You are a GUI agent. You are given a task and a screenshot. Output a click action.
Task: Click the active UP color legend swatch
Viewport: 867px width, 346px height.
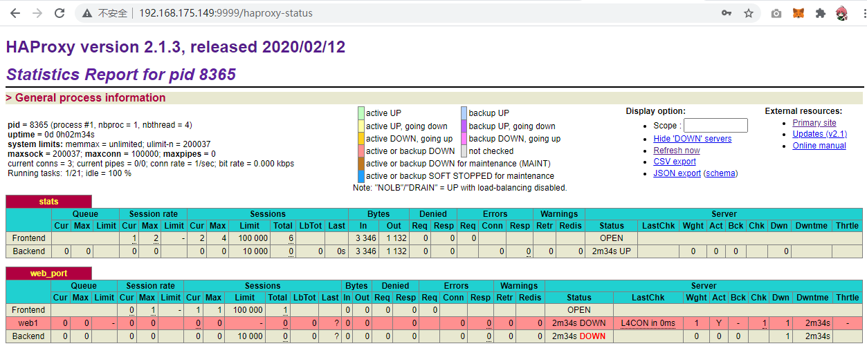point(361,113)
